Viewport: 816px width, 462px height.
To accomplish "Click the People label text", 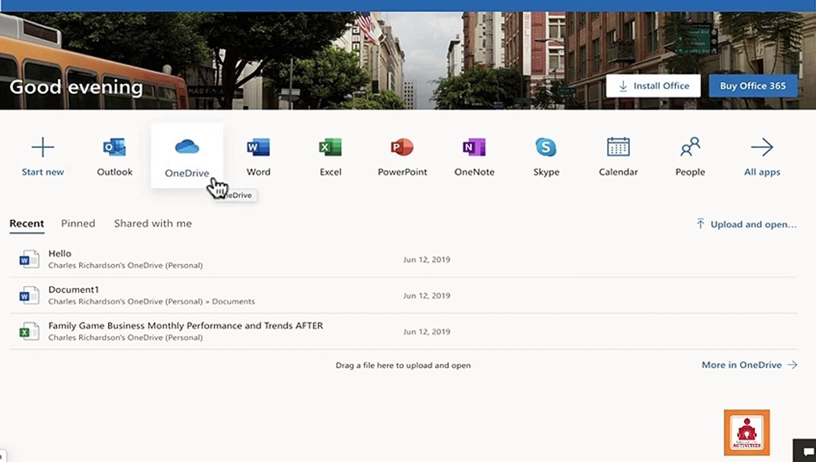I will pyautogui.click(x=690, y=172).
